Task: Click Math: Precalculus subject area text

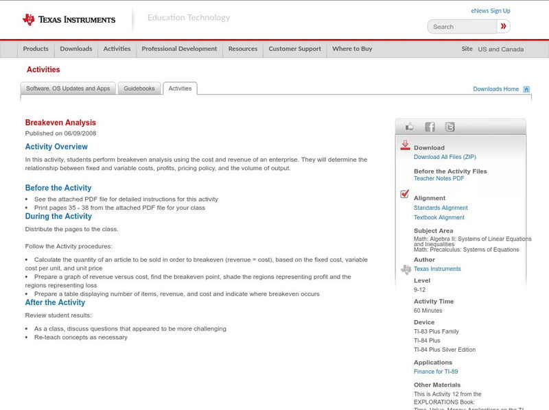Action: point(467,250)
